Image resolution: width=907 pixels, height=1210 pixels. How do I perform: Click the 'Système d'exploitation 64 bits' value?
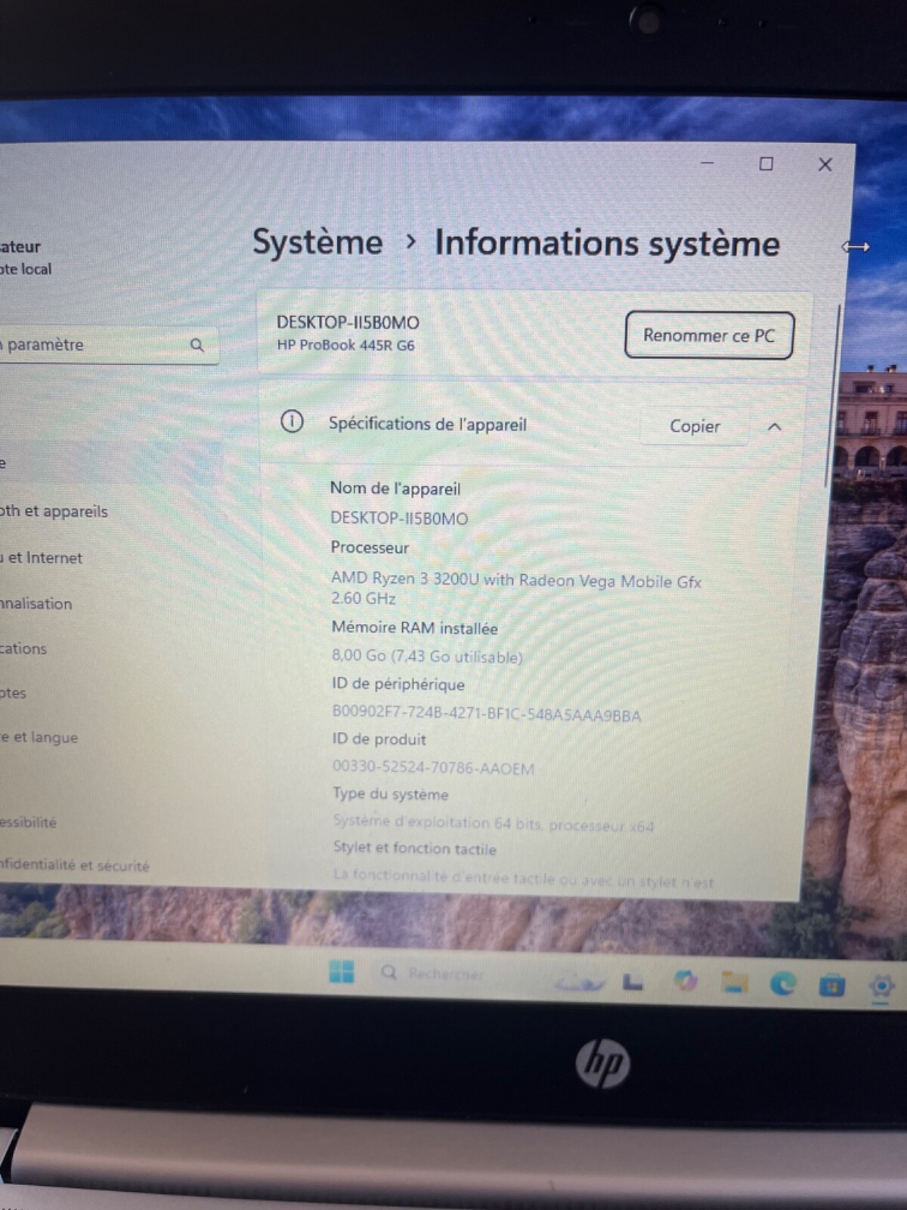pyautogui.click(x=493, y=824)
